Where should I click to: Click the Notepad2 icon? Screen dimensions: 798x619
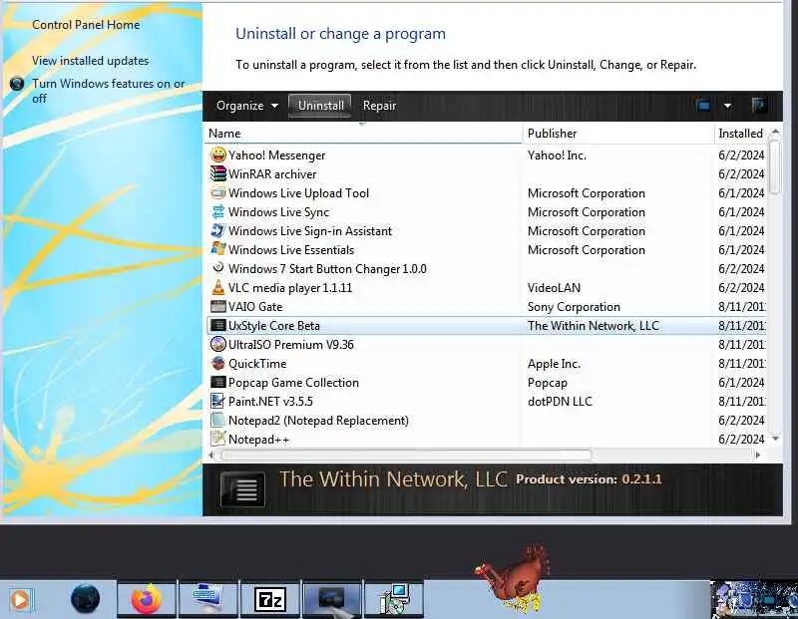pos(218,420)
